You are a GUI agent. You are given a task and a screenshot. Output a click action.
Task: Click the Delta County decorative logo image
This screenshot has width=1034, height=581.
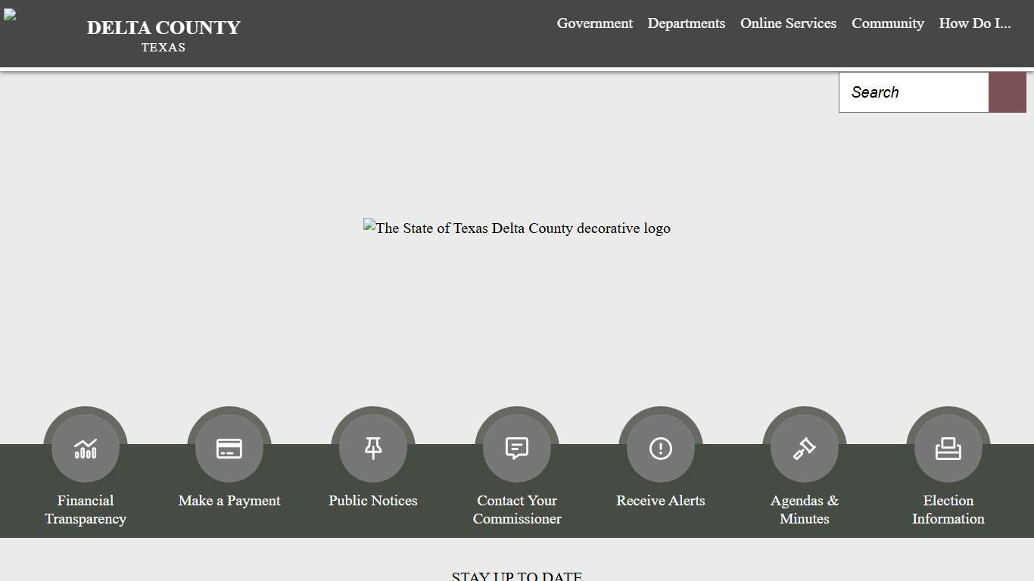[517, 228]
